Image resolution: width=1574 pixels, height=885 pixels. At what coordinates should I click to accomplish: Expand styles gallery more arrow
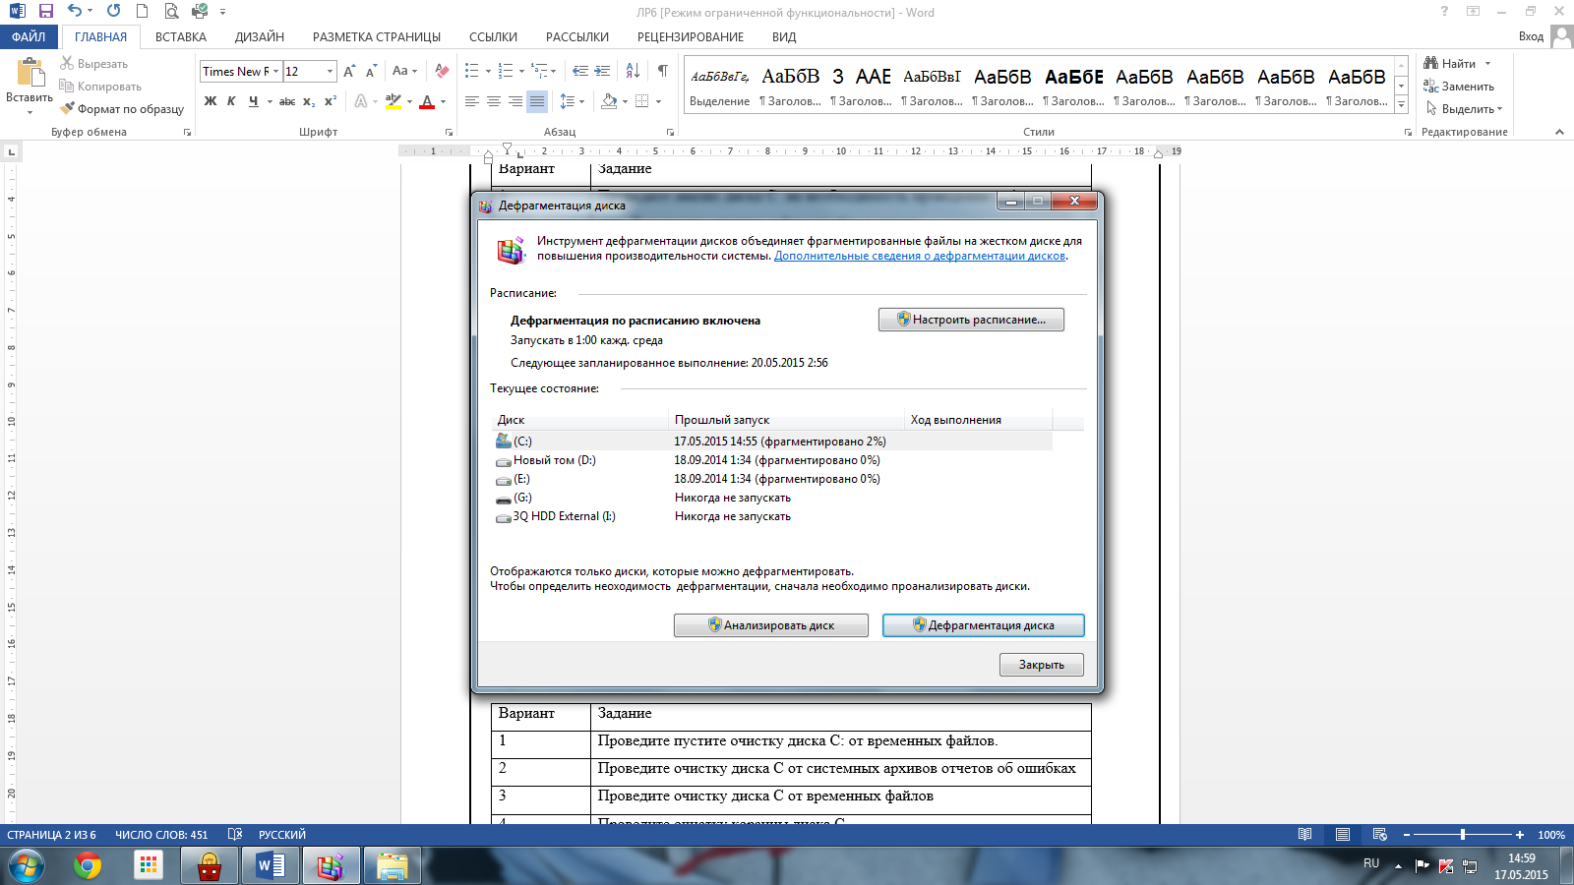tap(1402, 105)
